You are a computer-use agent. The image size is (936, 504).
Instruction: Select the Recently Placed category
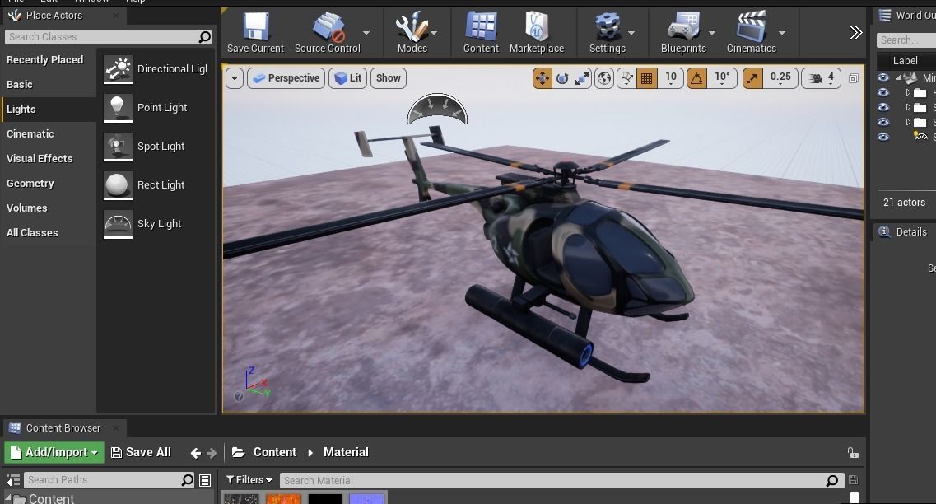[44, 60]
